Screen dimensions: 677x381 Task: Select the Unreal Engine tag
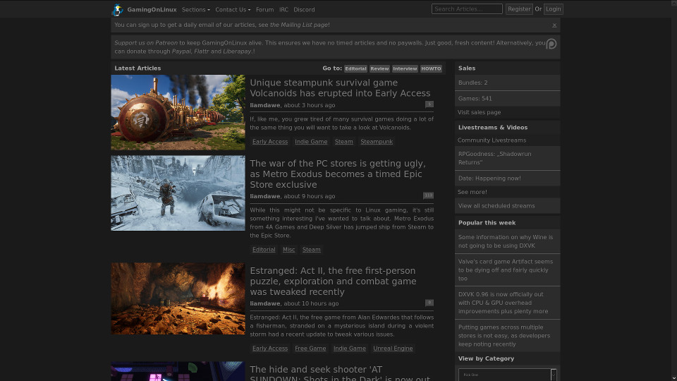point(393,349)
